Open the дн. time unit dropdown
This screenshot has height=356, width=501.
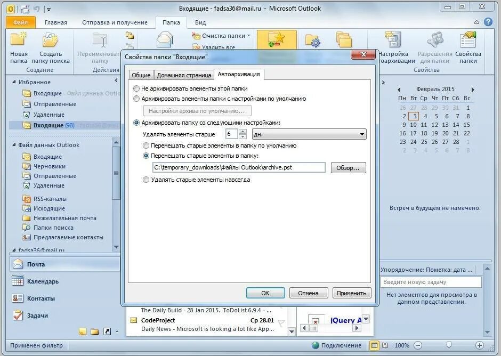tap(309, 134)
